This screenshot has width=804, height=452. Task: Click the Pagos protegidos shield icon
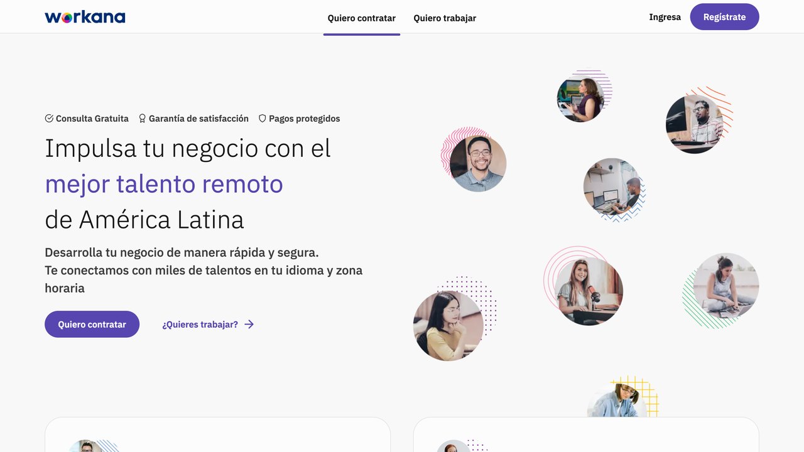pos(263,119)
